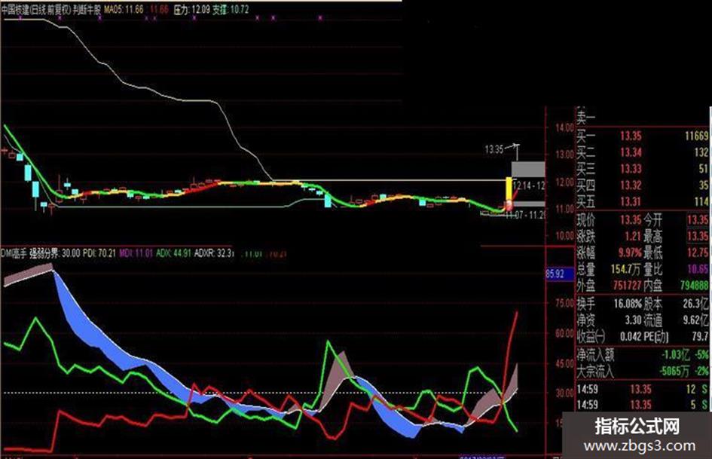Click the 75.00 DMI axis label
Viewport: 712px width, 459px height.
565,303
